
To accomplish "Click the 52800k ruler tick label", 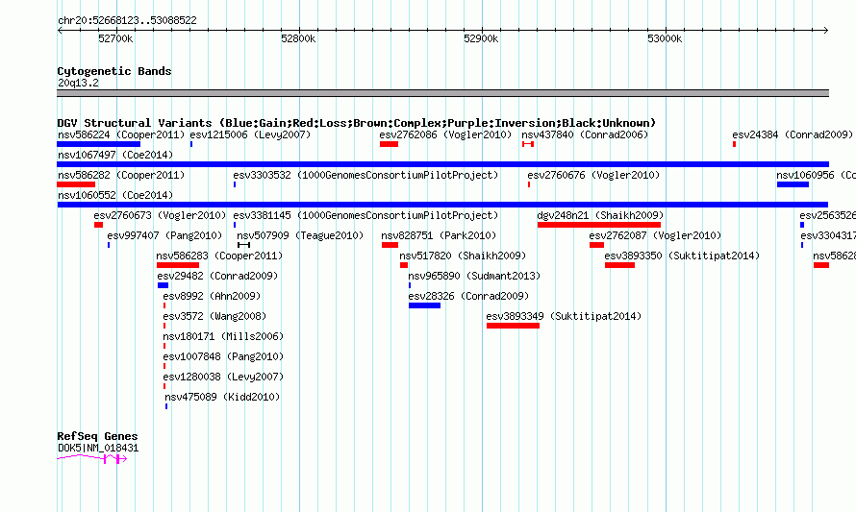I will click(298, 38).
